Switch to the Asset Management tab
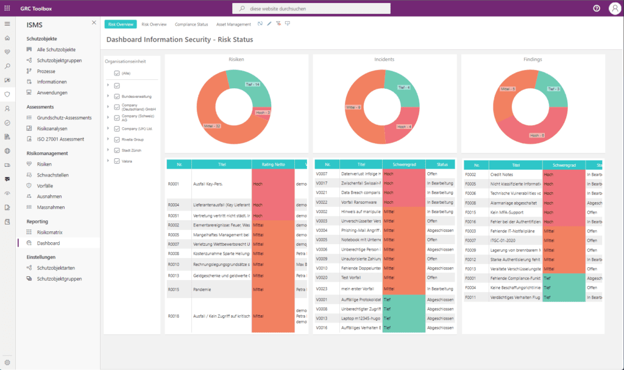This screenshot has height=370, width=624. [233, 24]
